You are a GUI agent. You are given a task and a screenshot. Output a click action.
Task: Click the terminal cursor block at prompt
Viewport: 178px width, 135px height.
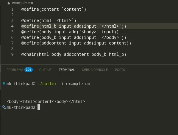(x=39, y=107)
